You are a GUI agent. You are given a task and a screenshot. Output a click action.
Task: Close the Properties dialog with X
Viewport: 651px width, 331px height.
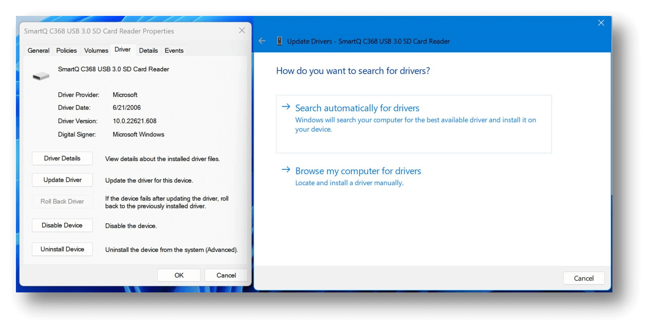(x=242, y=30)
